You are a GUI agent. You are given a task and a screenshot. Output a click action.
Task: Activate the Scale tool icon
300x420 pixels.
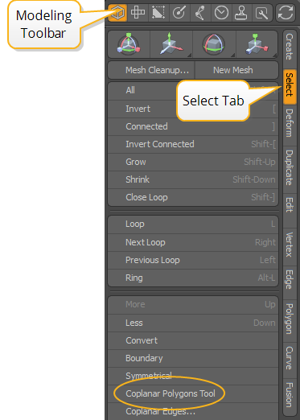(x=257, y=44)
